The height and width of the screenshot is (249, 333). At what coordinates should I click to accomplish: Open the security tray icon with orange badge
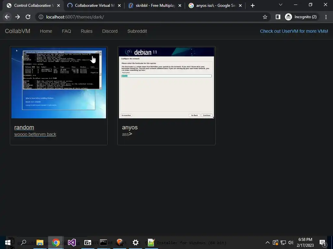(x=275, y=243)
